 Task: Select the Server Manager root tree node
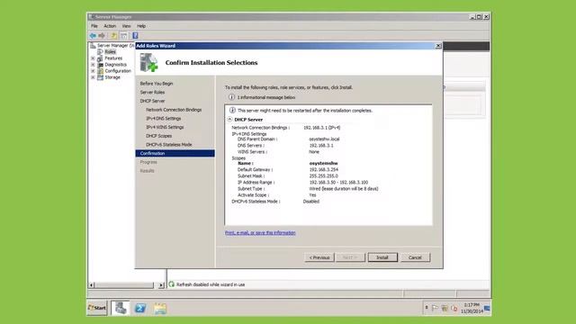[x=115, y=46]
